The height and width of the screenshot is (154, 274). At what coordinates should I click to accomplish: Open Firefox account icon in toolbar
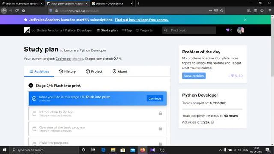262,11
